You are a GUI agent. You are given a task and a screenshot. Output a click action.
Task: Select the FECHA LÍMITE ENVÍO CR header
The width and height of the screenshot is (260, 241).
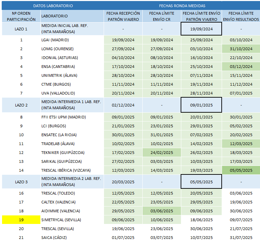pyautogui.click(x=162, y=16)
